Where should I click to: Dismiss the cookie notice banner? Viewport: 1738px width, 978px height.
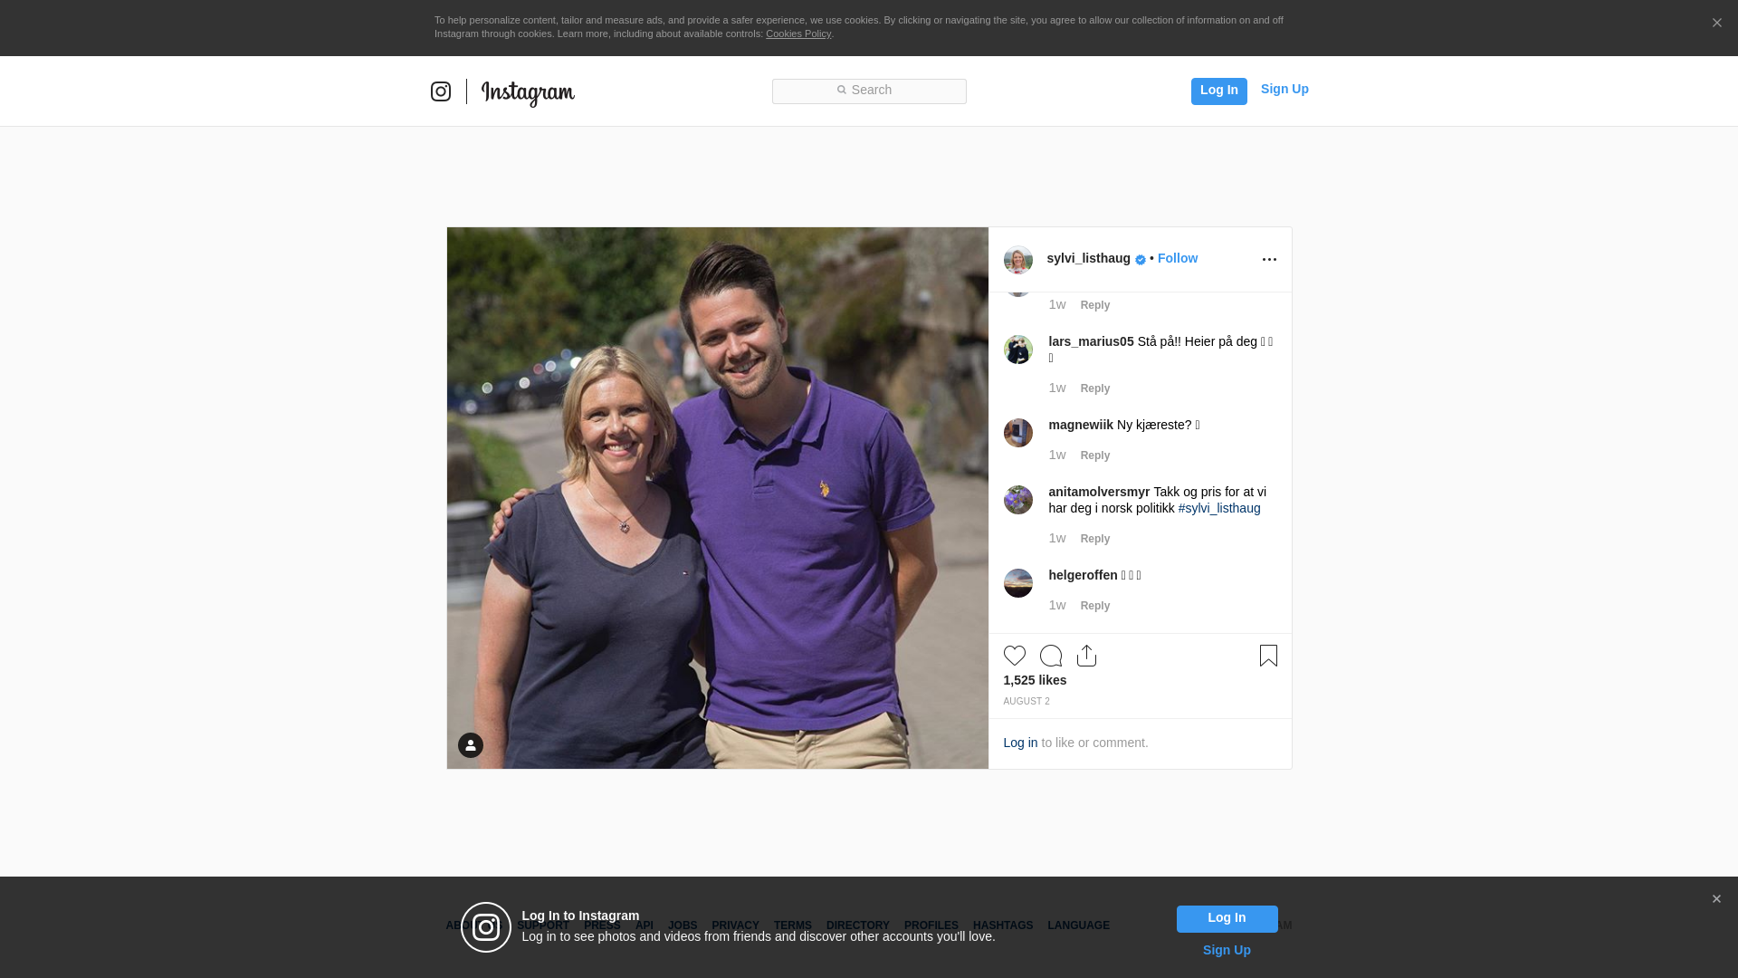tap(1716, 24)
